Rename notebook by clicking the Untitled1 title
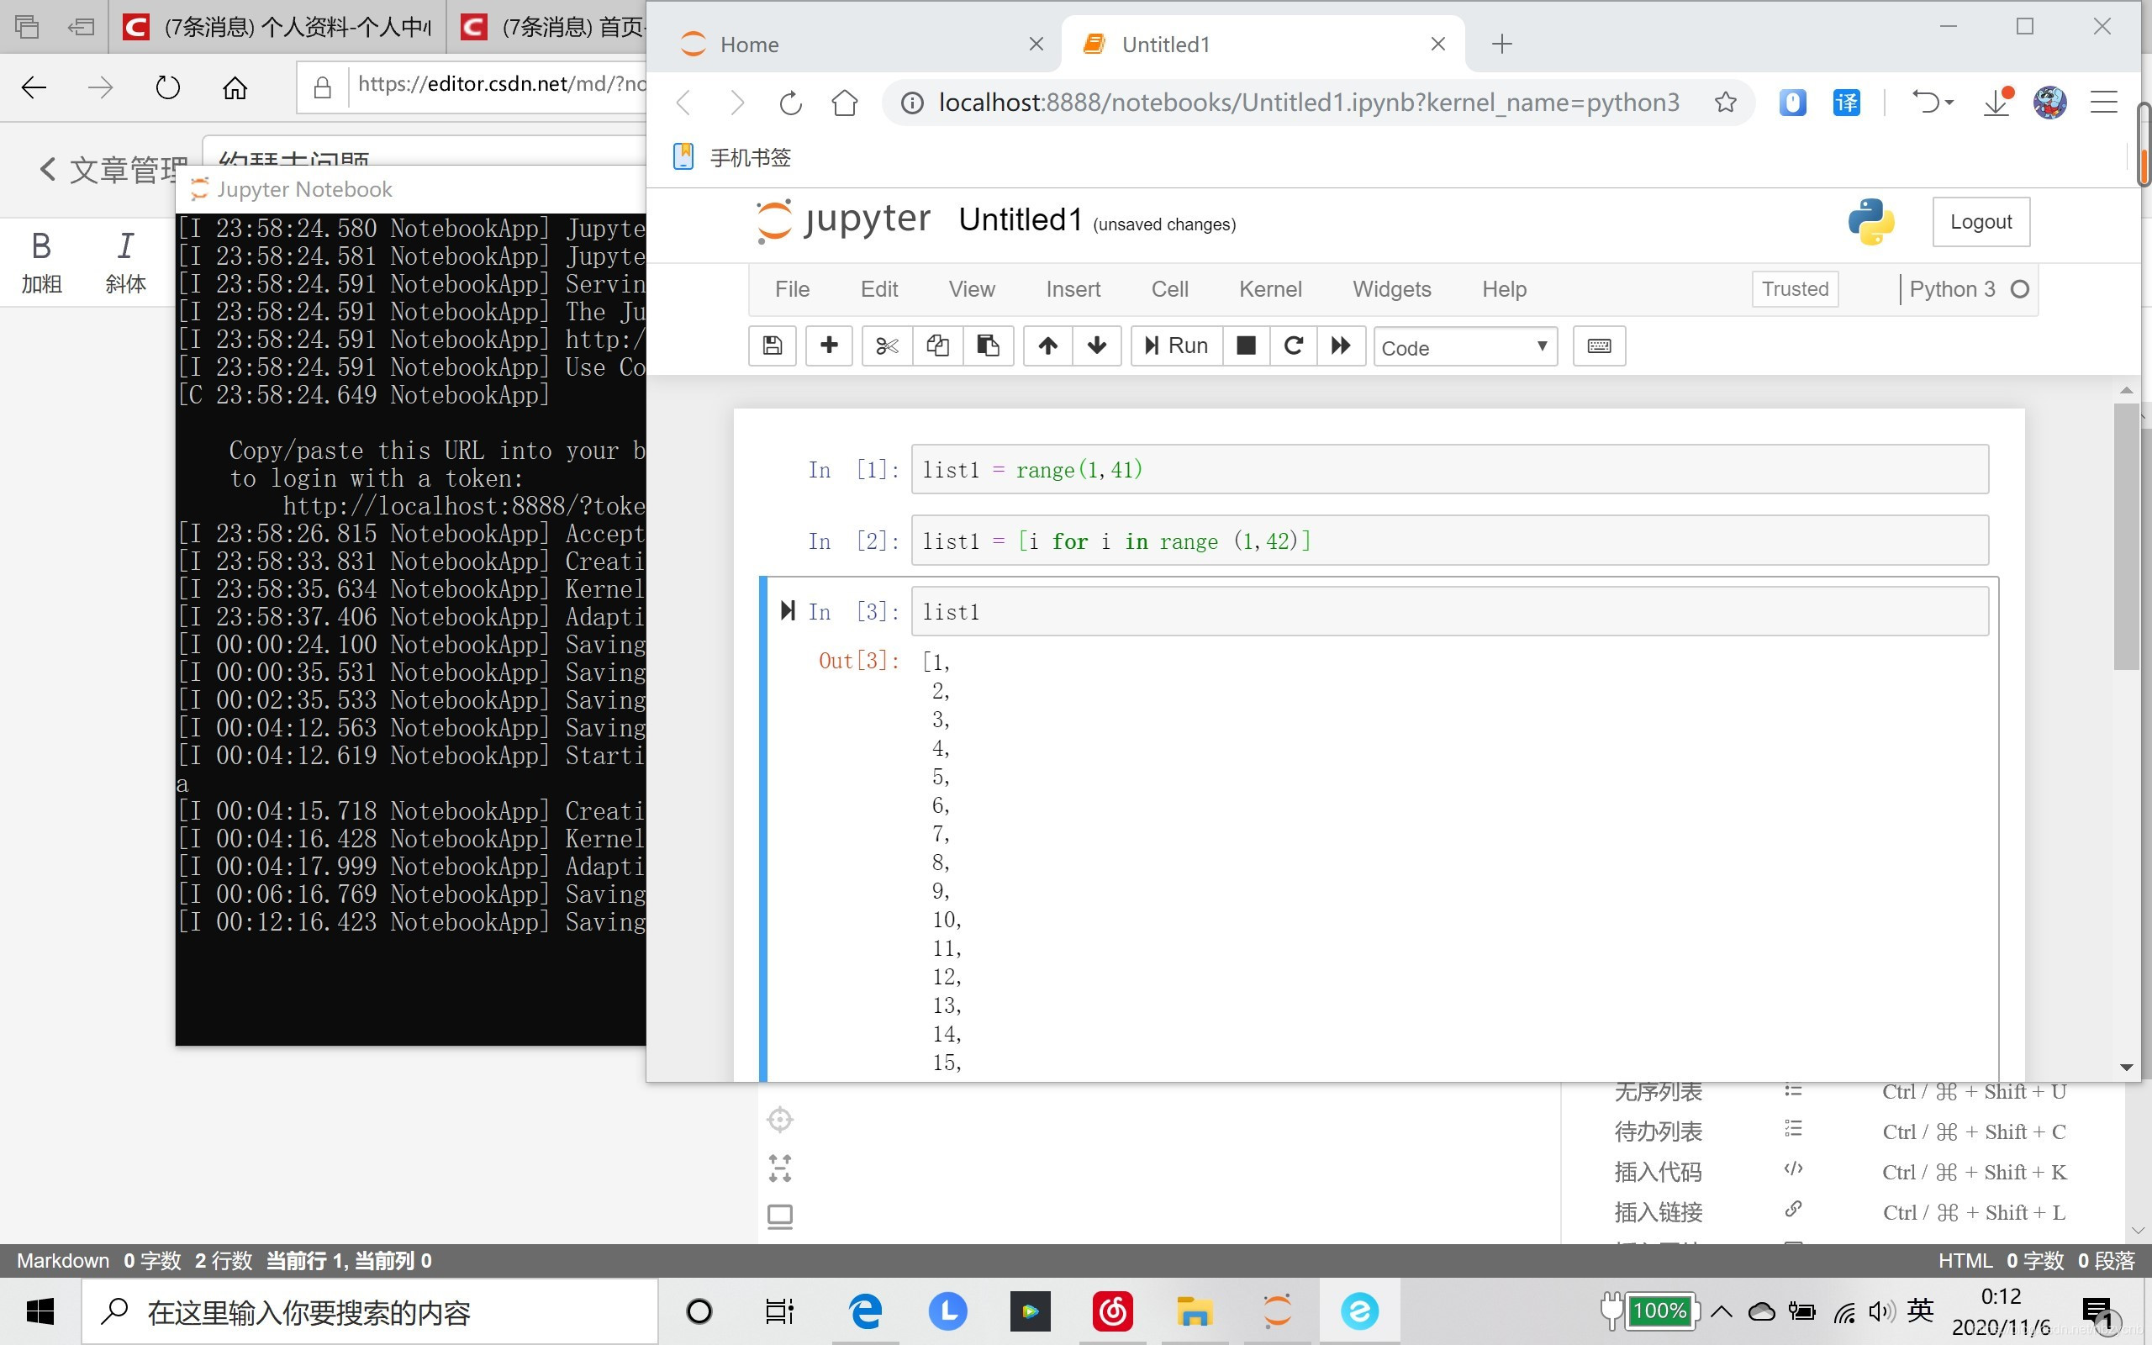 tap(1020, 219)
